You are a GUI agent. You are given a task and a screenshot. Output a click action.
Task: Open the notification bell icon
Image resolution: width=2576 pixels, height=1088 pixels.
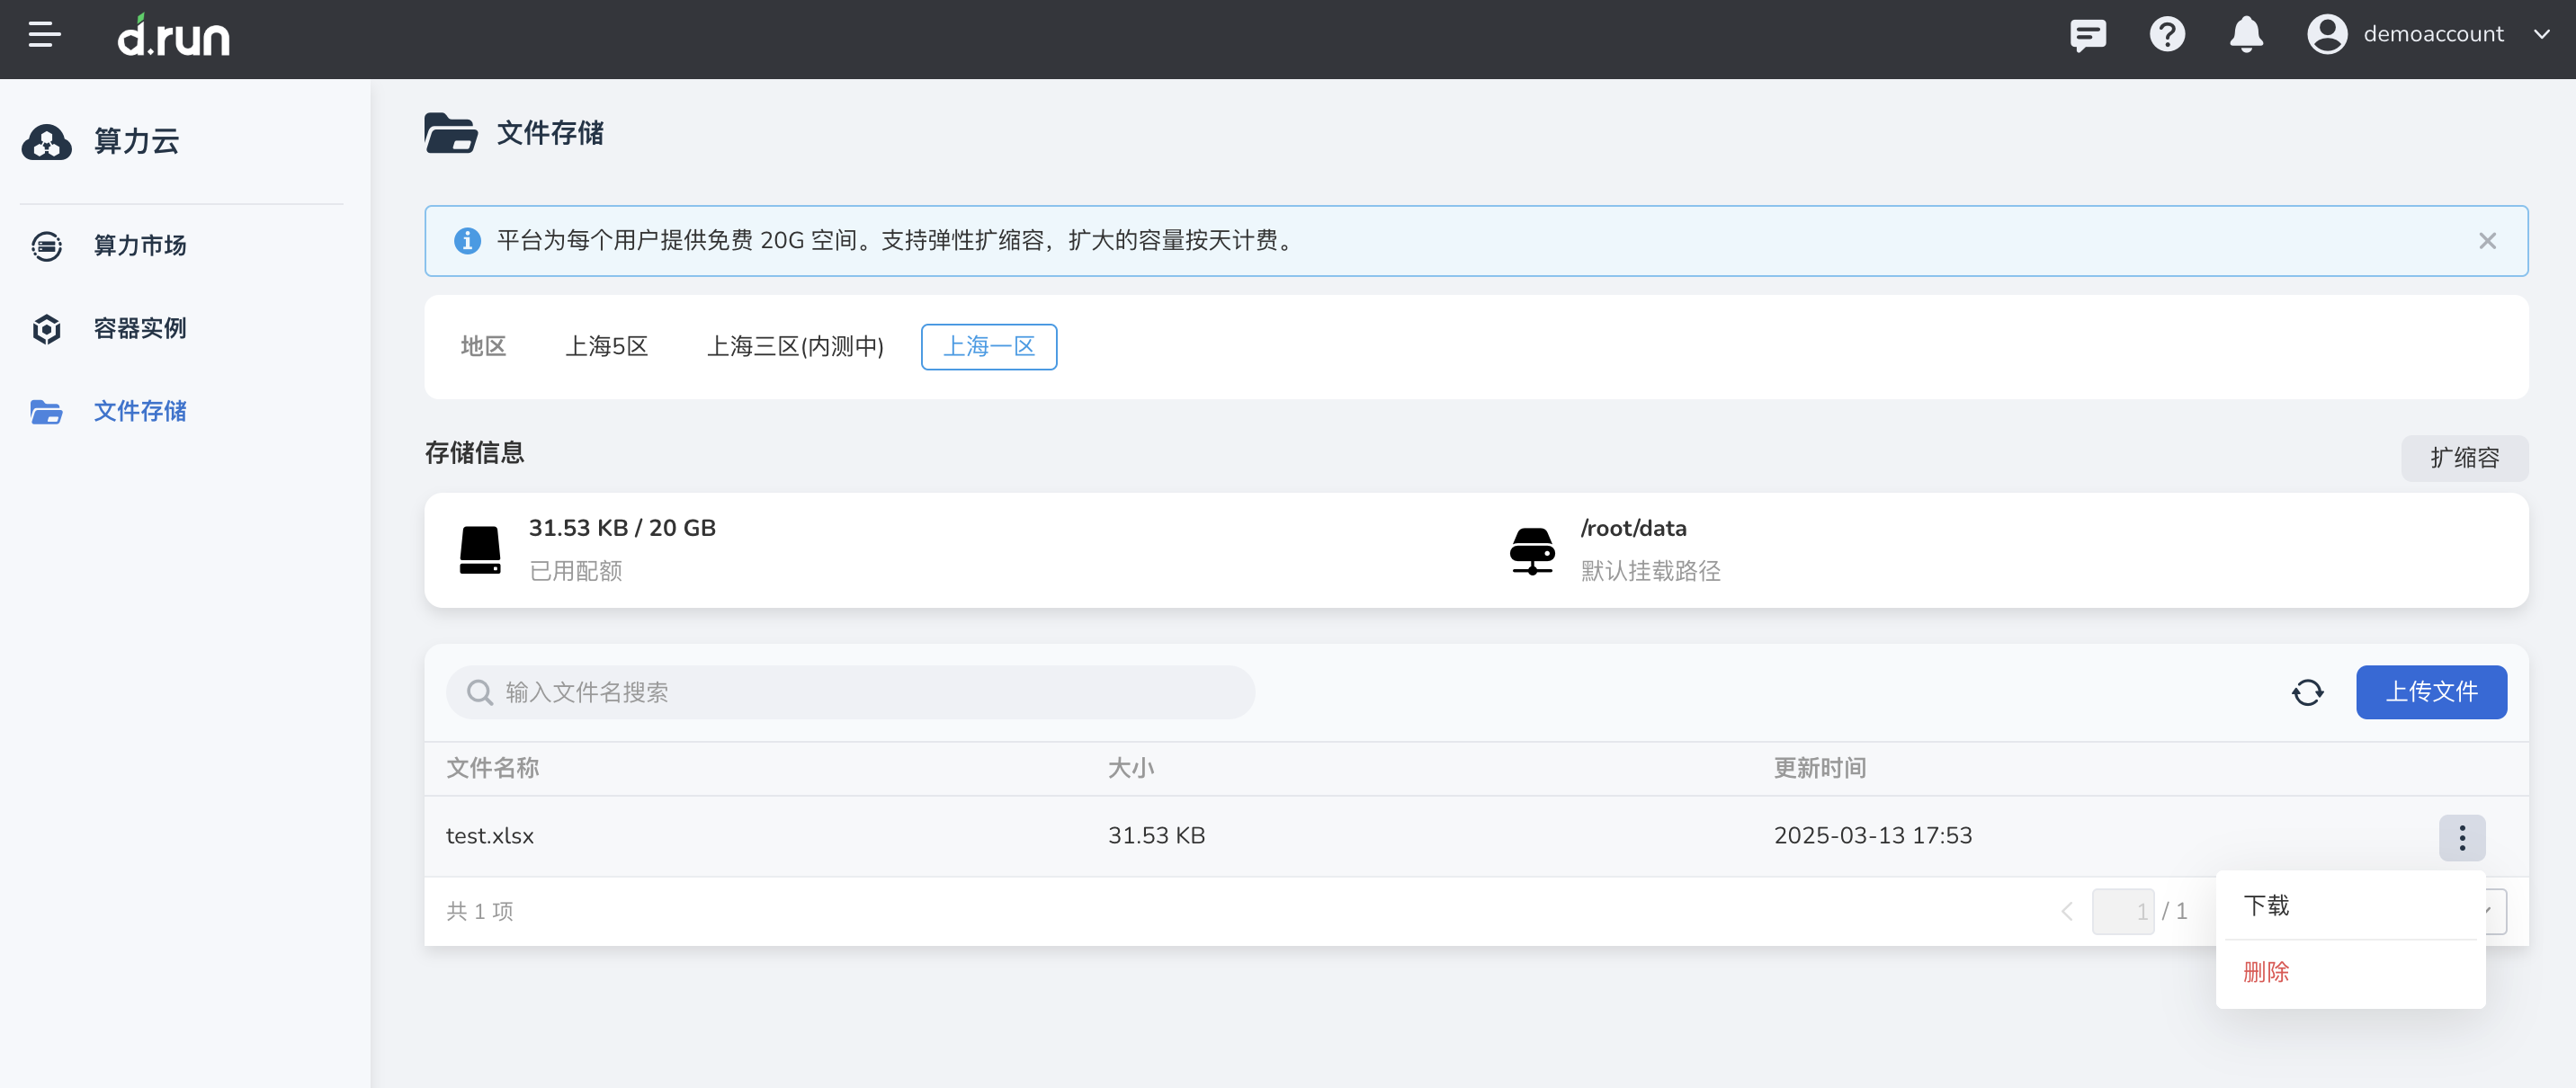tap(2246, 35)
